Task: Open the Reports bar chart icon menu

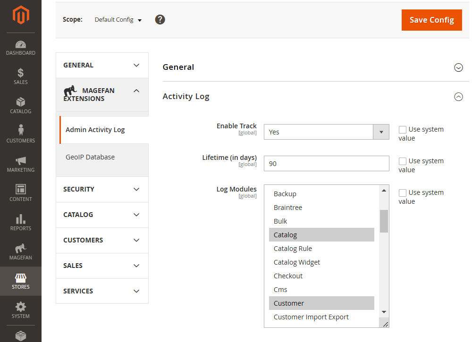Action: point(21,222)
